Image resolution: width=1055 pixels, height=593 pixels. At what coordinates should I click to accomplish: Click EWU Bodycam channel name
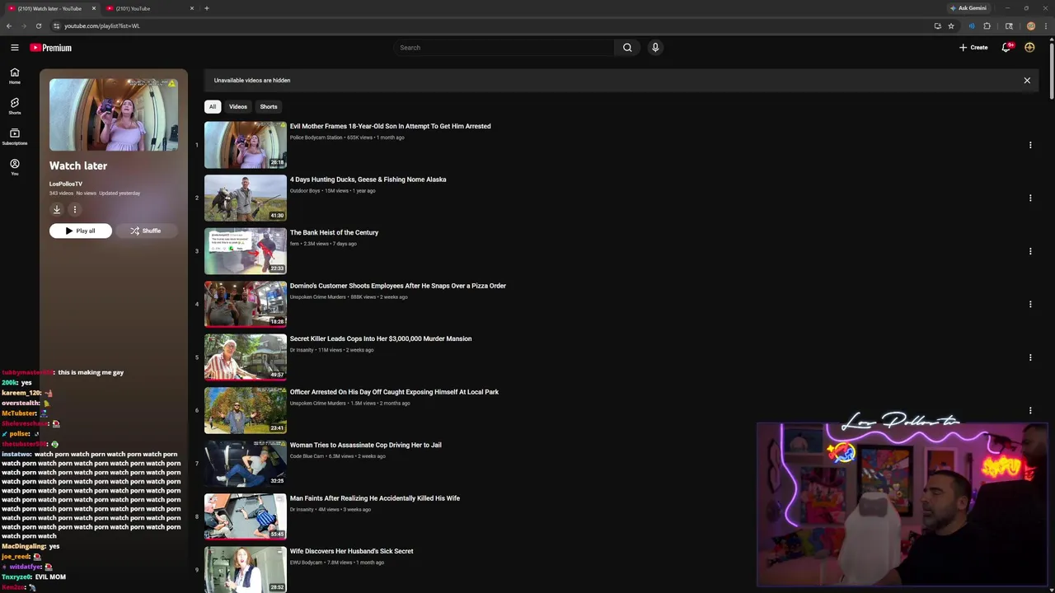coord(306,563)
